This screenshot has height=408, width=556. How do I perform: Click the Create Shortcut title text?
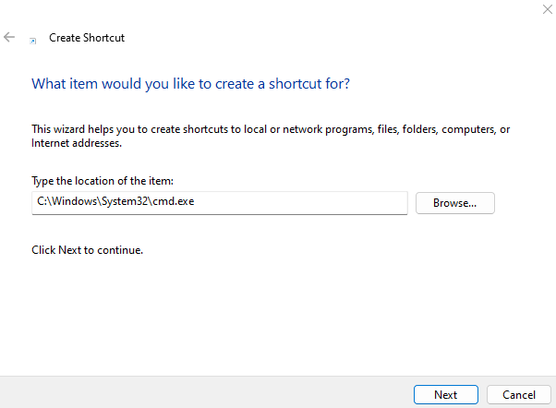coord(87,38)
